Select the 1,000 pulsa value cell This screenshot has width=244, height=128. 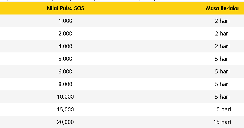pos(65,21)
